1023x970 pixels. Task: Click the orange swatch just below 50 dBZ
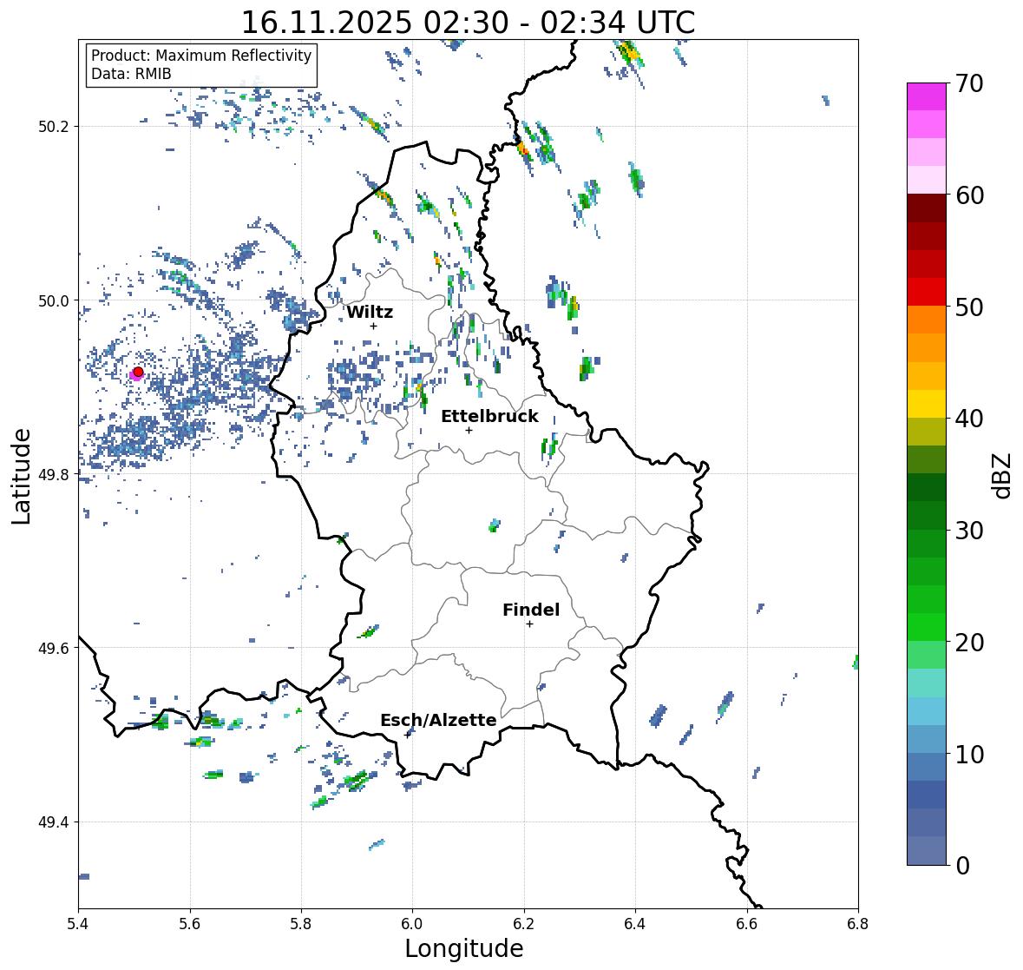927,320
